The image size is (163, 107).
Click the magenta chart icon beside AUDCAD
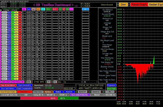click(1, 12)
